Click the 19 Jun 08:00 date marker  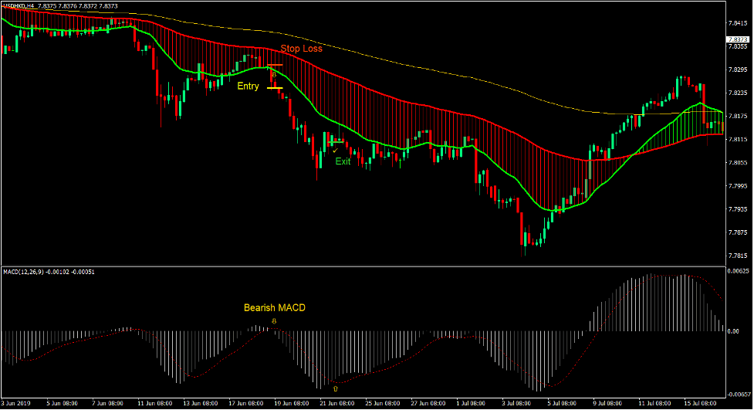coord(292,404)
